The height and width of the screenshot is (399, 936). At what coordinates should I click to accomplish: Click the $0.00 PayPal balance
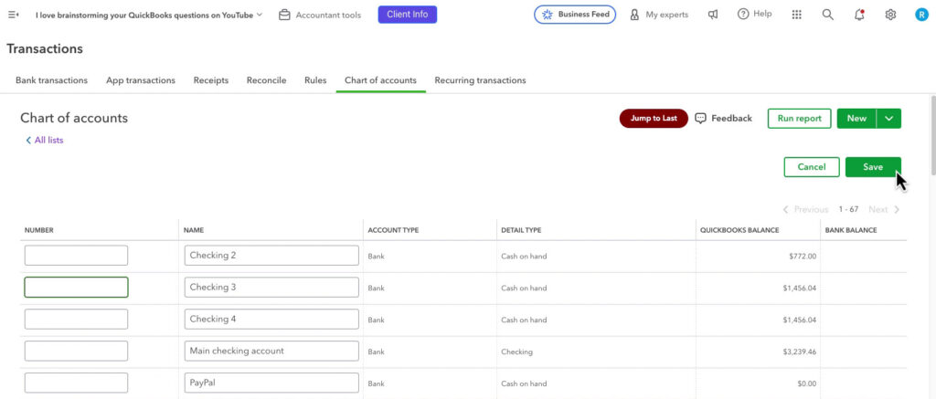point(805,384)
